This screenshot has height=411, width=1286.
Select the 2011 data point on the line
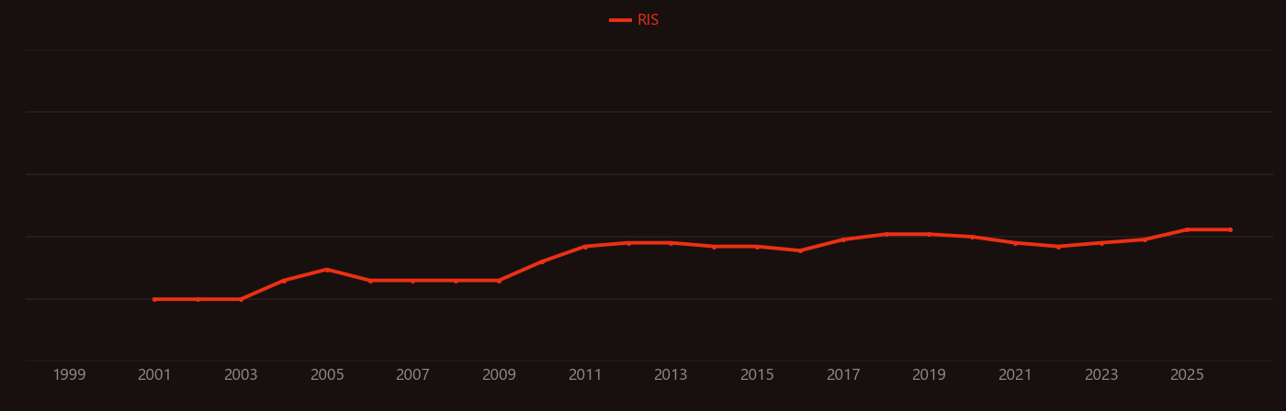(x=585, y=247)
